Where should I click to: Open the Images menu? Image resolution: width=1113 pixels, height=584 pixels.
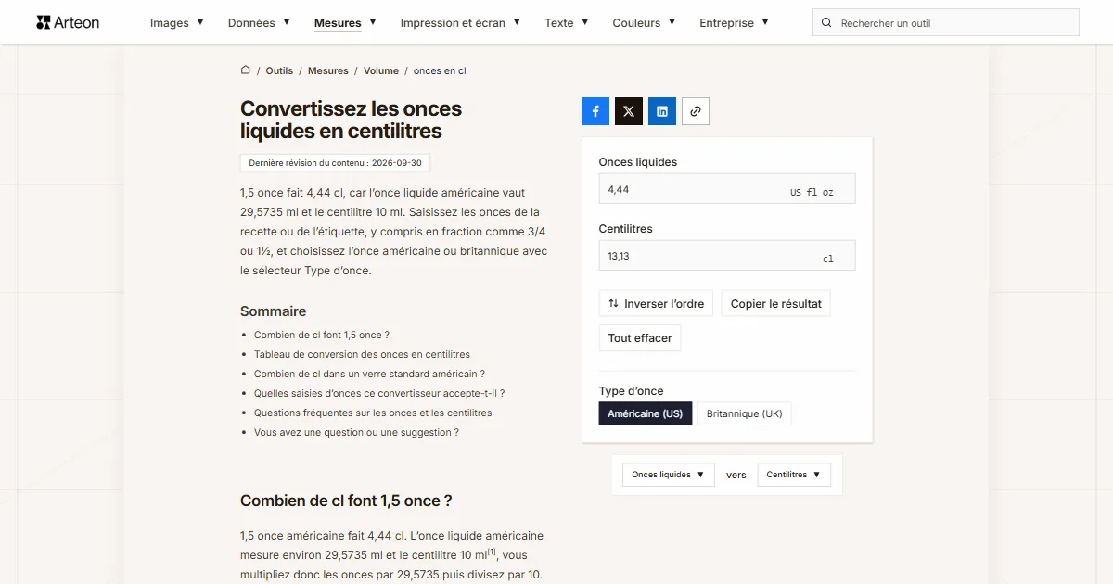[x=177, y=23]
